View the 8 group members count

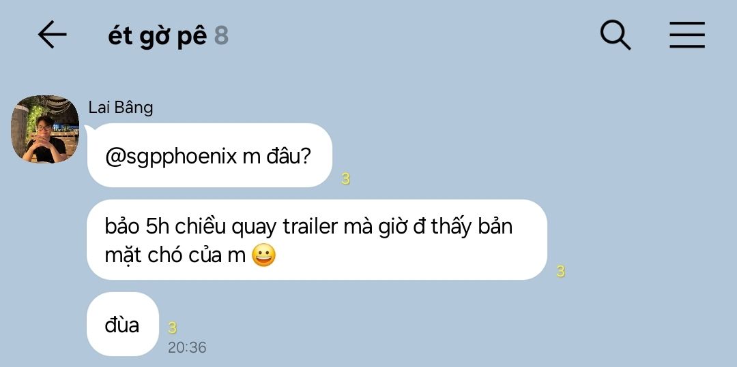[221, 36]
